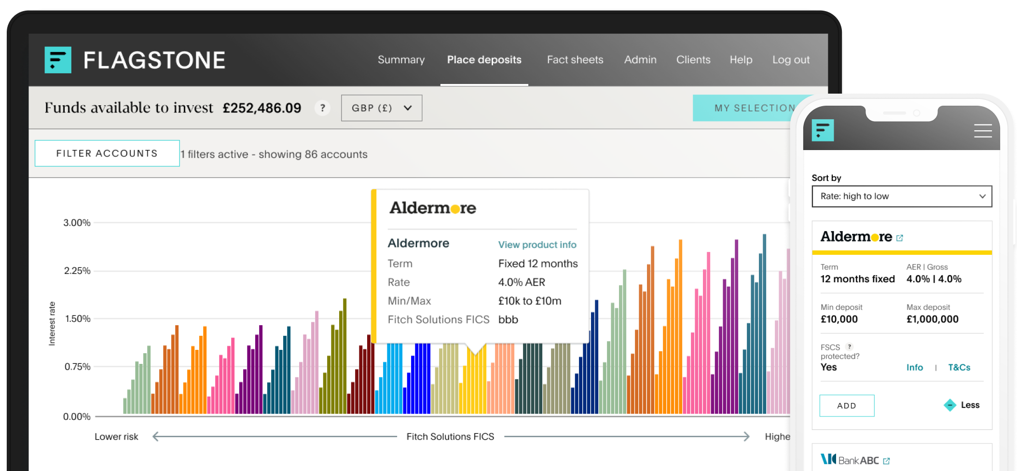Open the Fact sheets tab
1017x471 pixels.
pos(575,60)
